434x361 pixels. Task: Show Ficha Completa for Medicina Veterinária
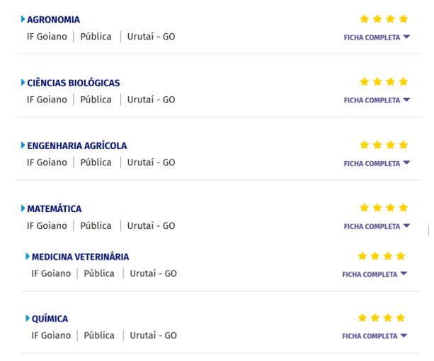tap(375, 274)
